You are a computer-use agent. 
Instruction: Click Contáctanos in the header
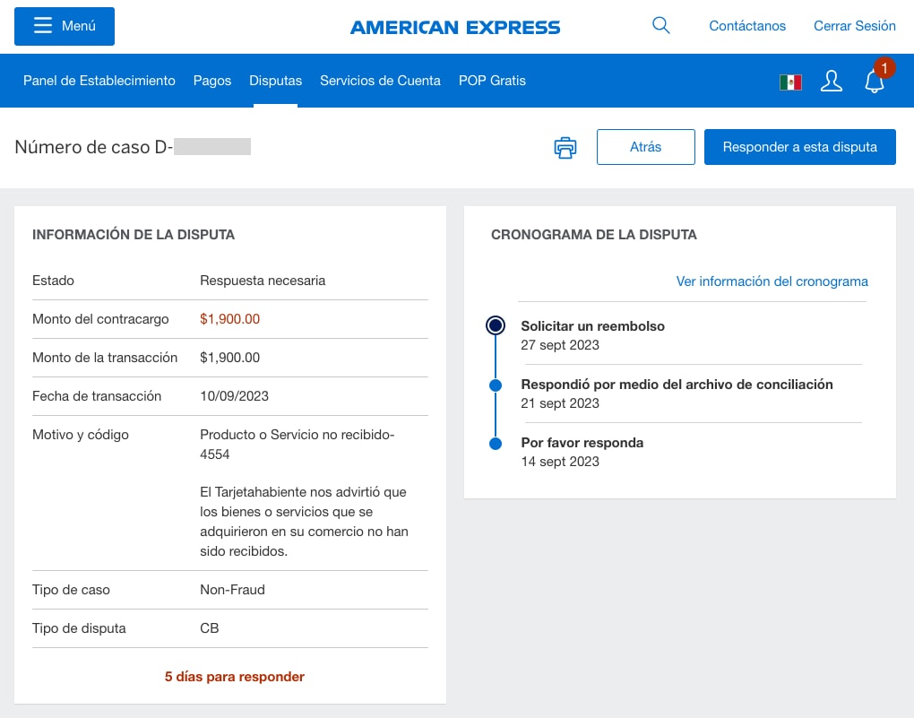[747, 26]
